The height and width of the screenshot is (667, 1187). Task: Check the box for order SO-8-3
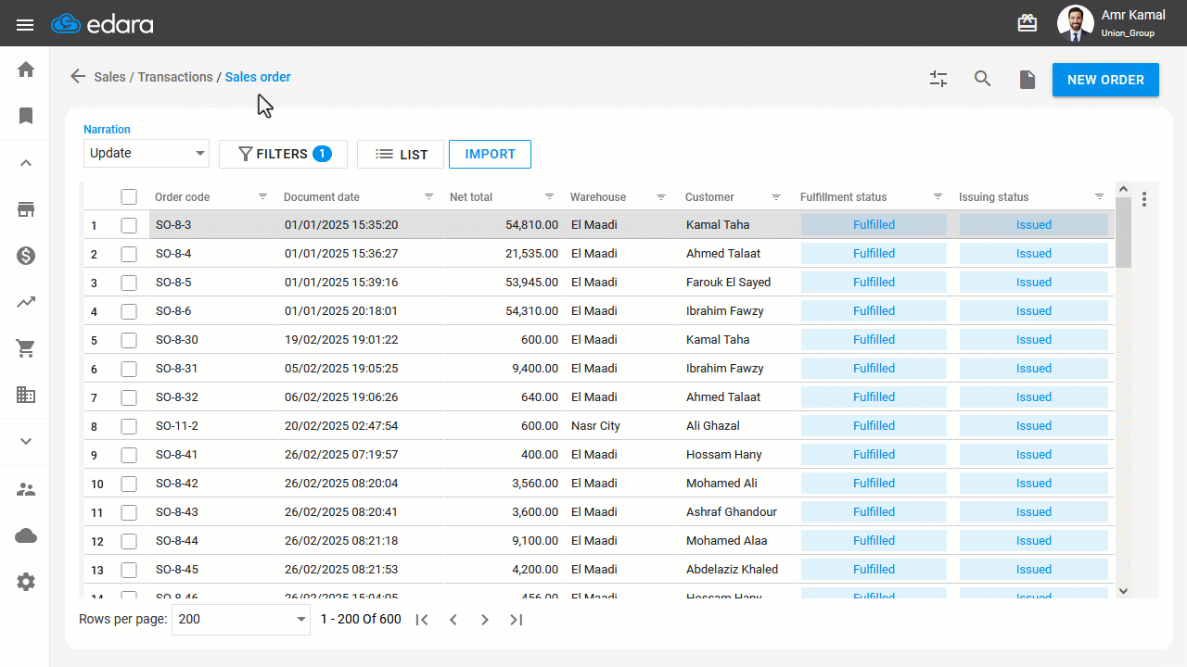(x=129, y=225)
